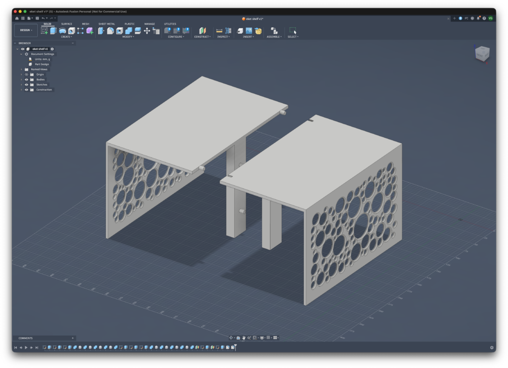Image resolution: width=508 pixels, height=368 pixels.
Task: Show the hidden Origin folder
Action: (x=27, y=74)
